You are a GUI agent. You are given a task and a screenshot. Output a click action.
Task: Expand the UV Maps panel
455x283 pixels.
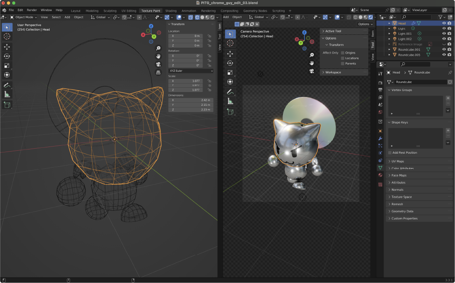[x=397, y=161]
